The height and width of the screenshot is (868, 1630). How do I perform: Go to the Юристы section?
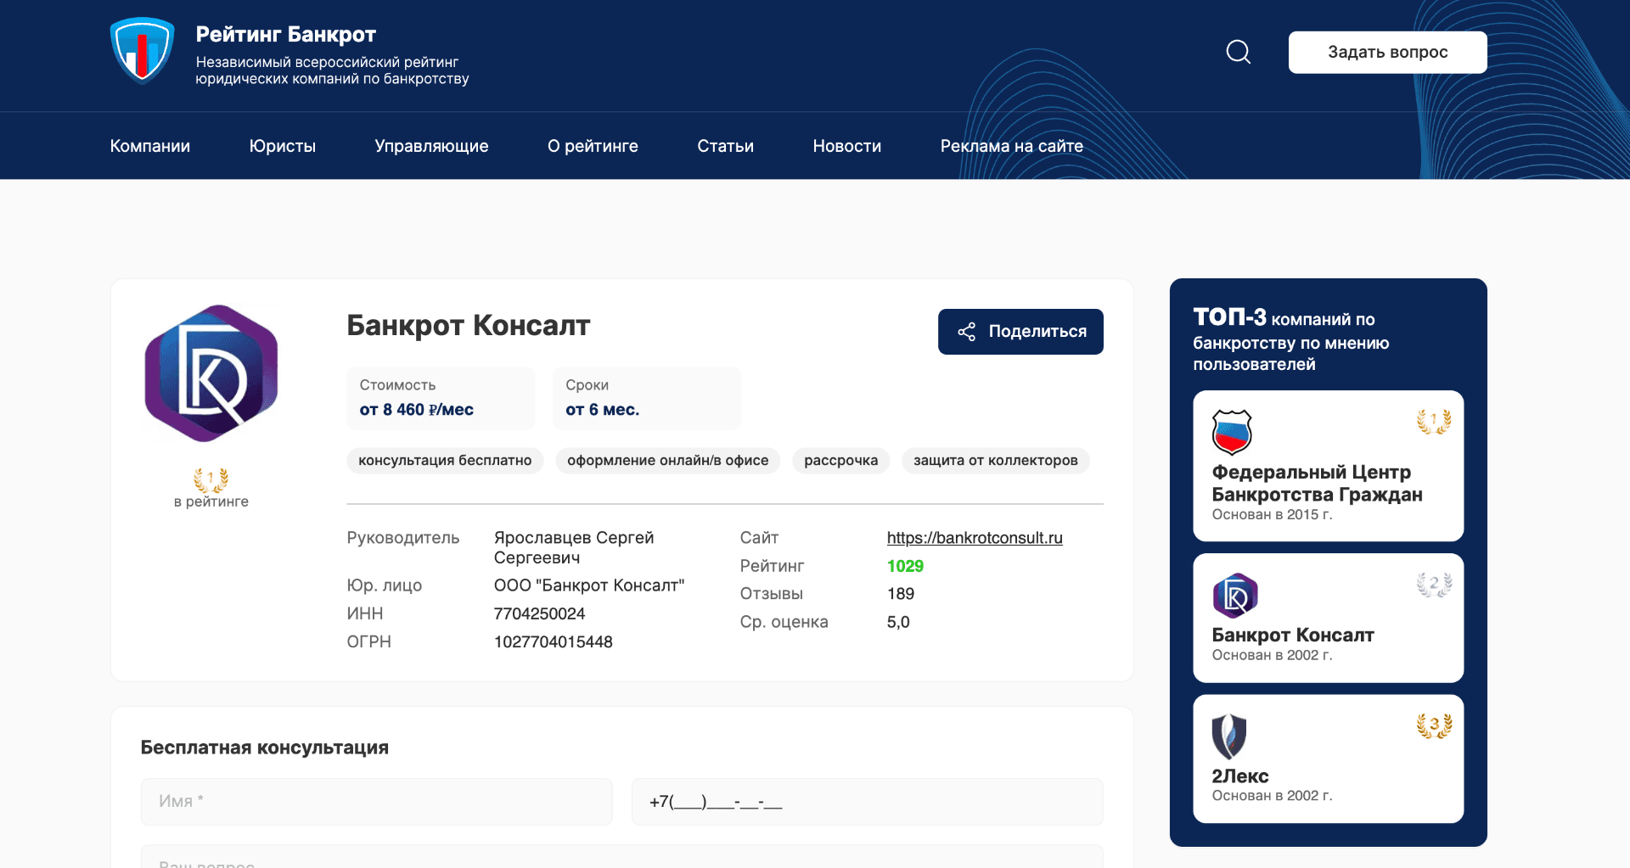click(283, 146)
